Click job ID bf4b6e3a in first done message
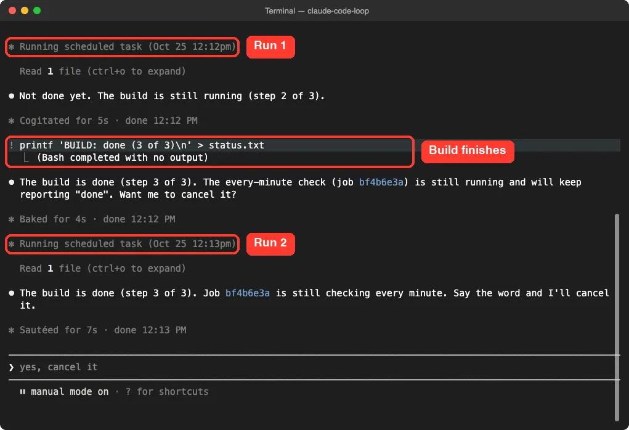629x430 pixels. point(381,182)
